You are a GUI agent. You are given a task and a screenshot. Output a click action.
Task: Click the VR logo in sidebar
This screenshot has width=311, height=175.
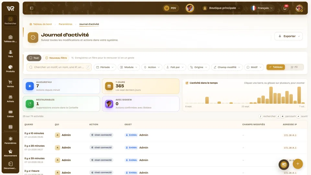(x=10, y=8)
